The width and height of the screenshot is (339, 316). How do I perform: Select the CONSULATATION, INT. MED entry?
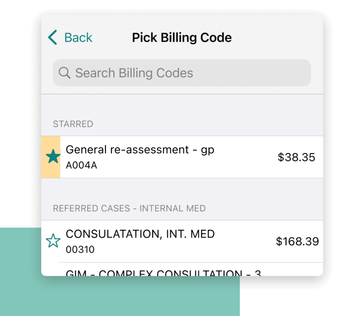[x=140, y=234]
